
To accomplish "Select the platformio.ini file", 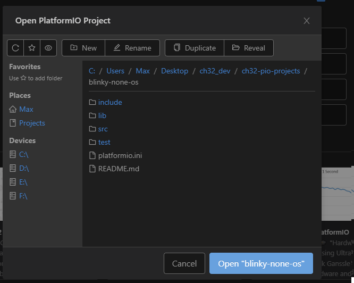I will pos(120,156).
